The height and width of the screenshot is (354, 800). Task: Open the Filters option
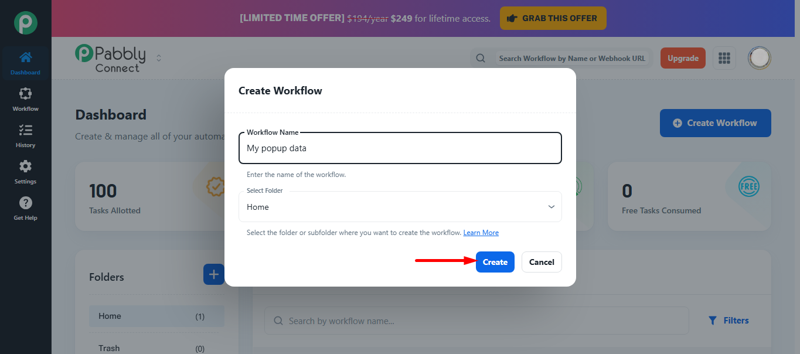point(728,321)
